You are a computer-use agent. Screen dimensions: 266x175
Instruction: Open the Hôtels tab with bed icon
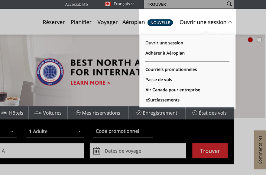pyautogui.click(x=12, y=113)
